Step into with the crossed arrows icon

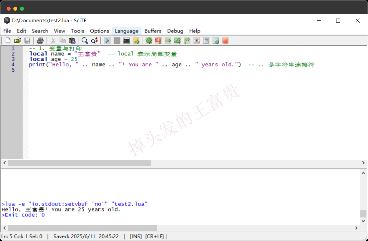click(177, 40)
